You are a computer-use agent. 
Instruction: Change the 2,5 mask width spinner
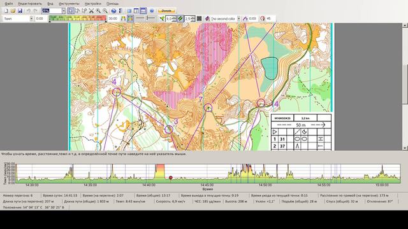pyautogui.click(x=190, y=18)
